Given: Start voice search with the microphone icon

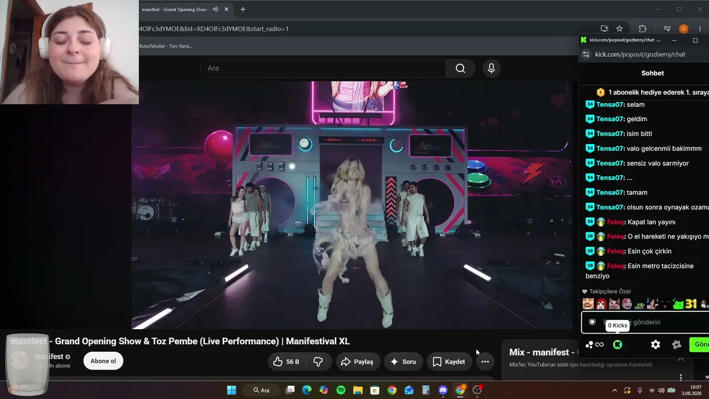Looking at the screenshot, I should 491,68.
